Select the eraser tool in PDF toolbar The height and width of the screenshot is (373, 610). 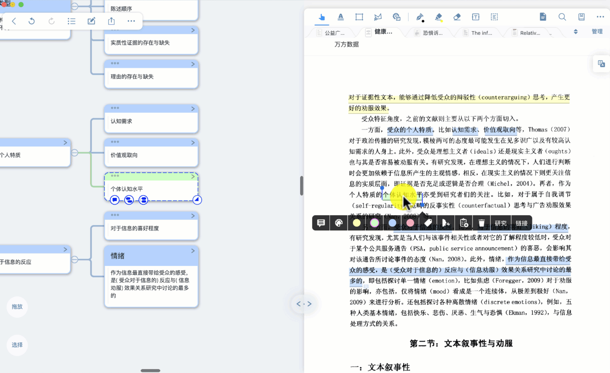point(457,17)
